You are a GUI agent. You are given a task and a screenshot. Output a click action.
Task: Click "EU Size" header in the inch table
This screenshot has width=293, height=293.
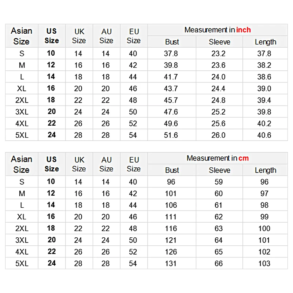[134, 36]
